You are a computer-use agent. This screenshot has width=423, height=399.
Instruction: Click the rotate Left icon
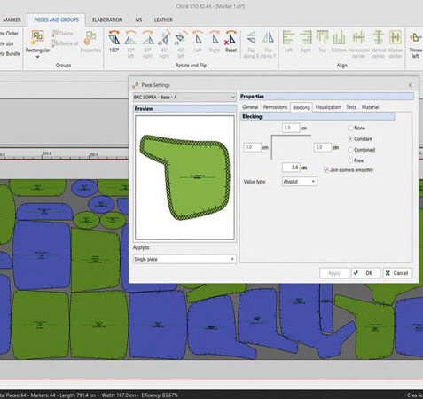[x=198, y=42]
